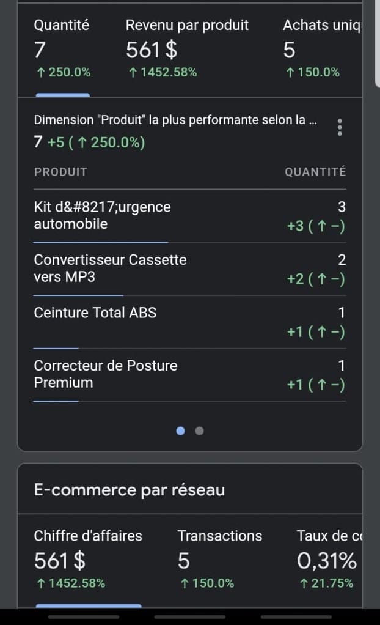Screen dimensions: 380x625
Task: Open the three-dot menu on Produit card
Action: point(339,127)
